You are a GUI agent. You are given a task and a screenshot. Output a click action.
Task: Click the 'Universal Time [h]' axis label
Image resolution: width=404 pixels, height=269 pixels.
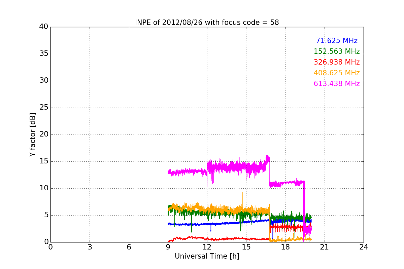[207, 256]
